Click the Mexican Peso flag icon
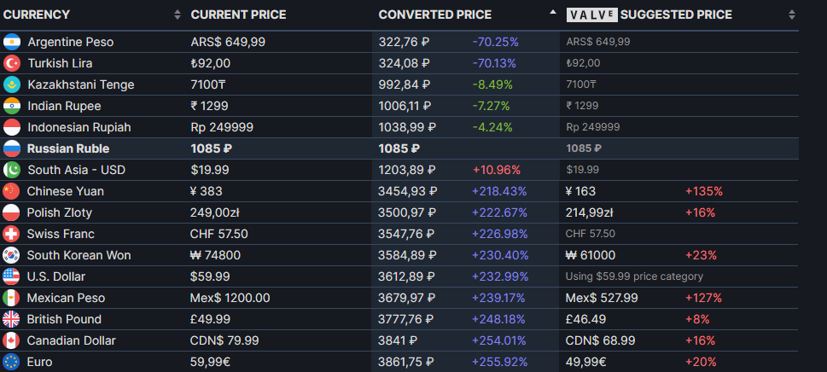Image resolution: width=827 pixels, height=372 pixels. coord(12,298)
